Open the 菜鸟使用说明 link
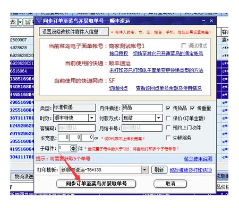239x208 pixels. pos(198,159)
